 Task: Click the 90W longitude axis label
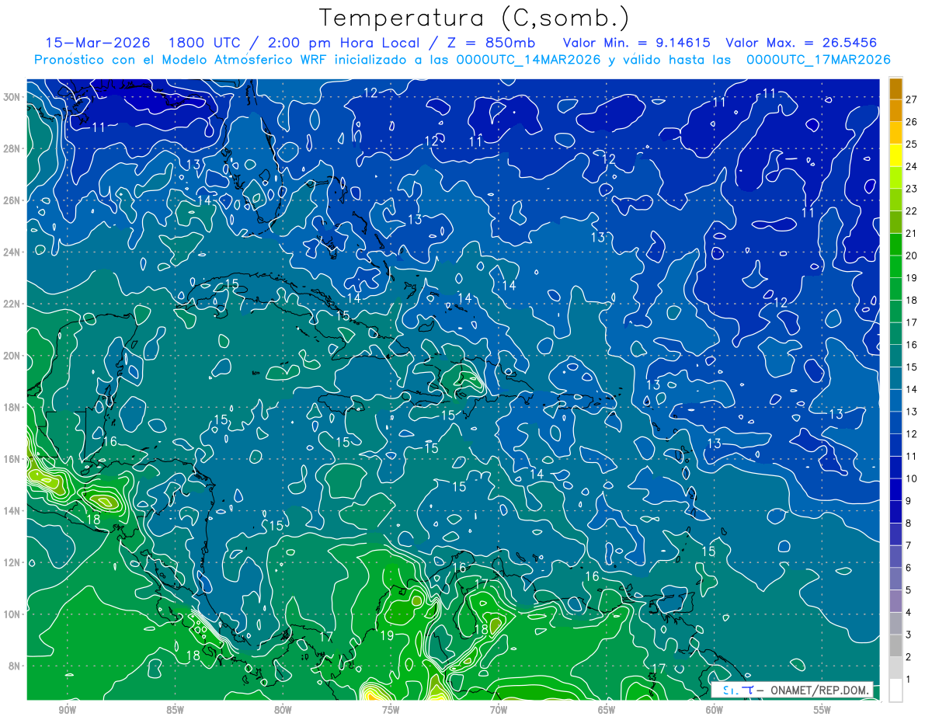point(67,710)
